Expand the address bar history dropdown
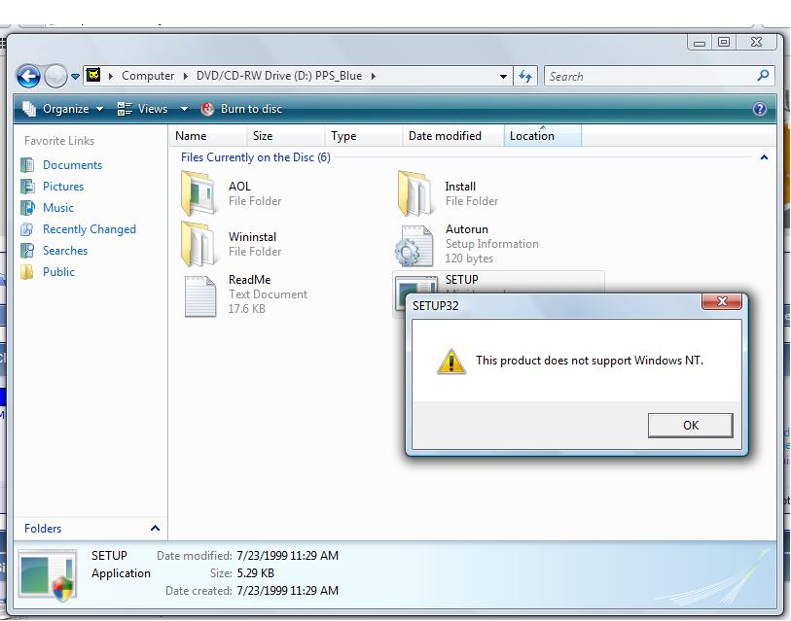The width and height of the screenshot is (791, 621). (x=503, y=76)
